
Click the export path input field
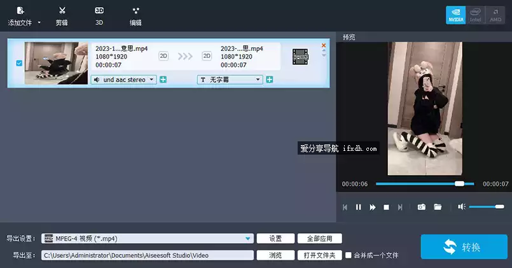tap(148, 255)
